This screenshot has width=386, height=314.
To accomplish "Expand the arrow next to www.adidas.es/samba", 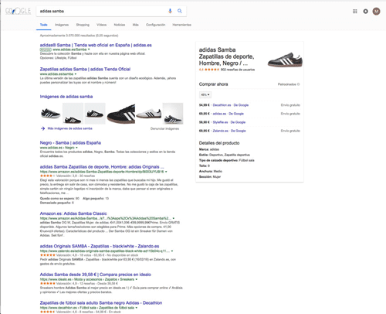I will [76, 74].
